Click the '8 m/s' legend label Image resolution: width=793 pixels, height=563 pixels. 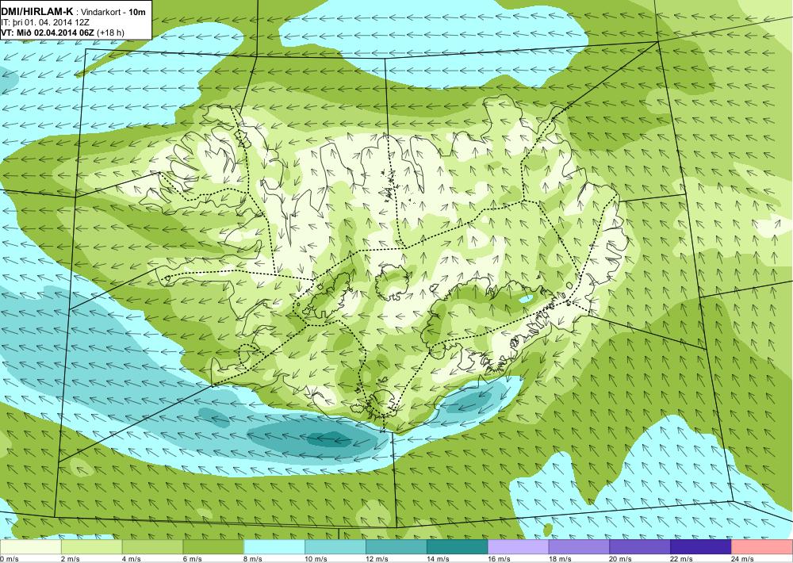254,559
